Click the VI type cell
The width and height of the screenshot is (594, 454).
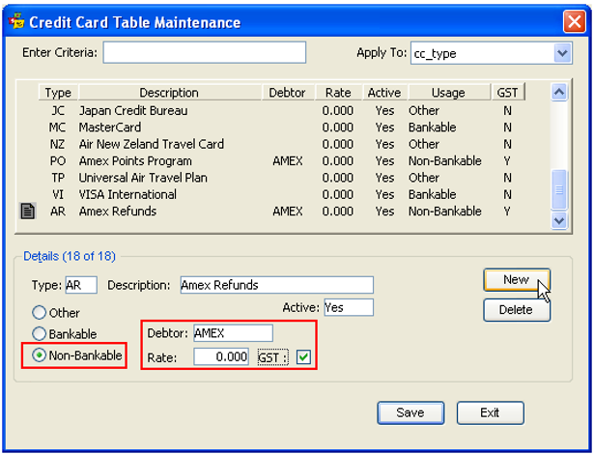(x=58, y=194)
